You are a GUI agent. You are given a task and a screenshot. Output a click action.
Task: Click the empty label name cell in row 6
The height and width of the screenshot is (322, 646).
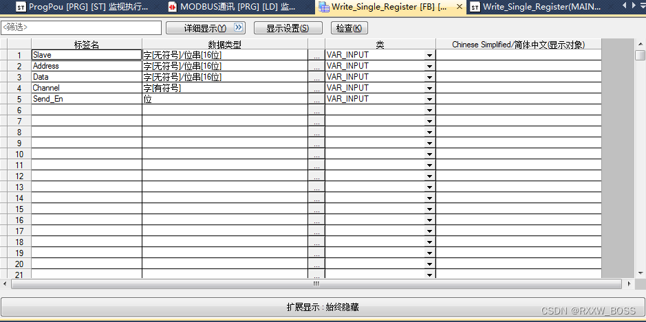pos(87,110)
